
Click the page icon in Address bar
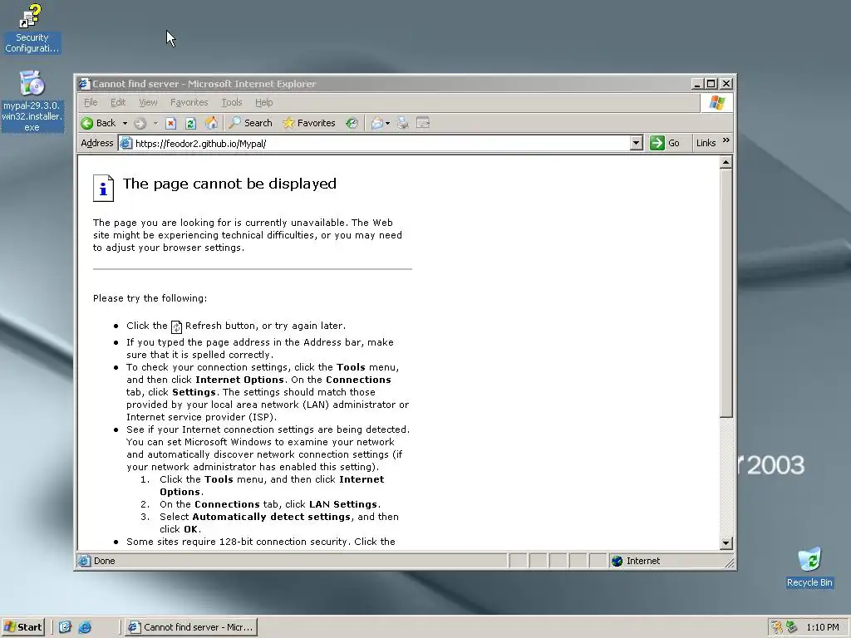point(126,143)
